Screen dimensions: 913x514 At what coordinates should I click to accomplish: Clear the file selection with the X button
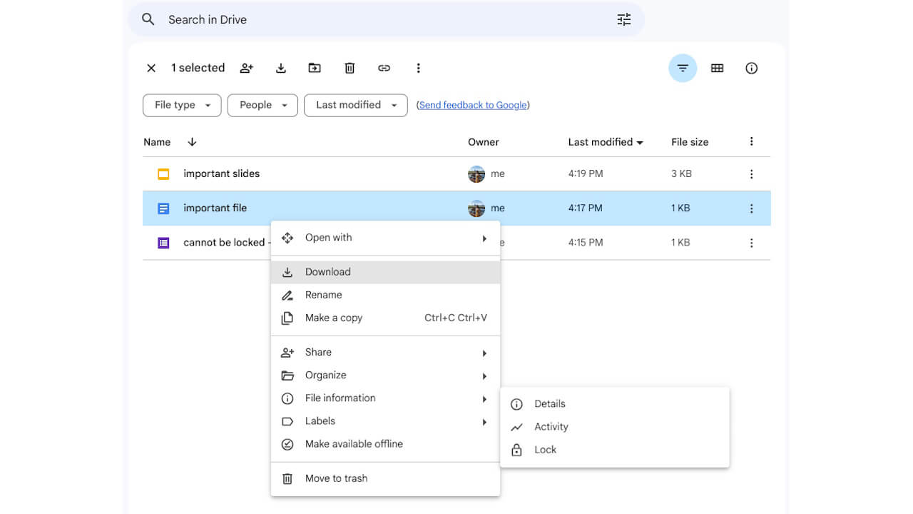tap(151, 68)
